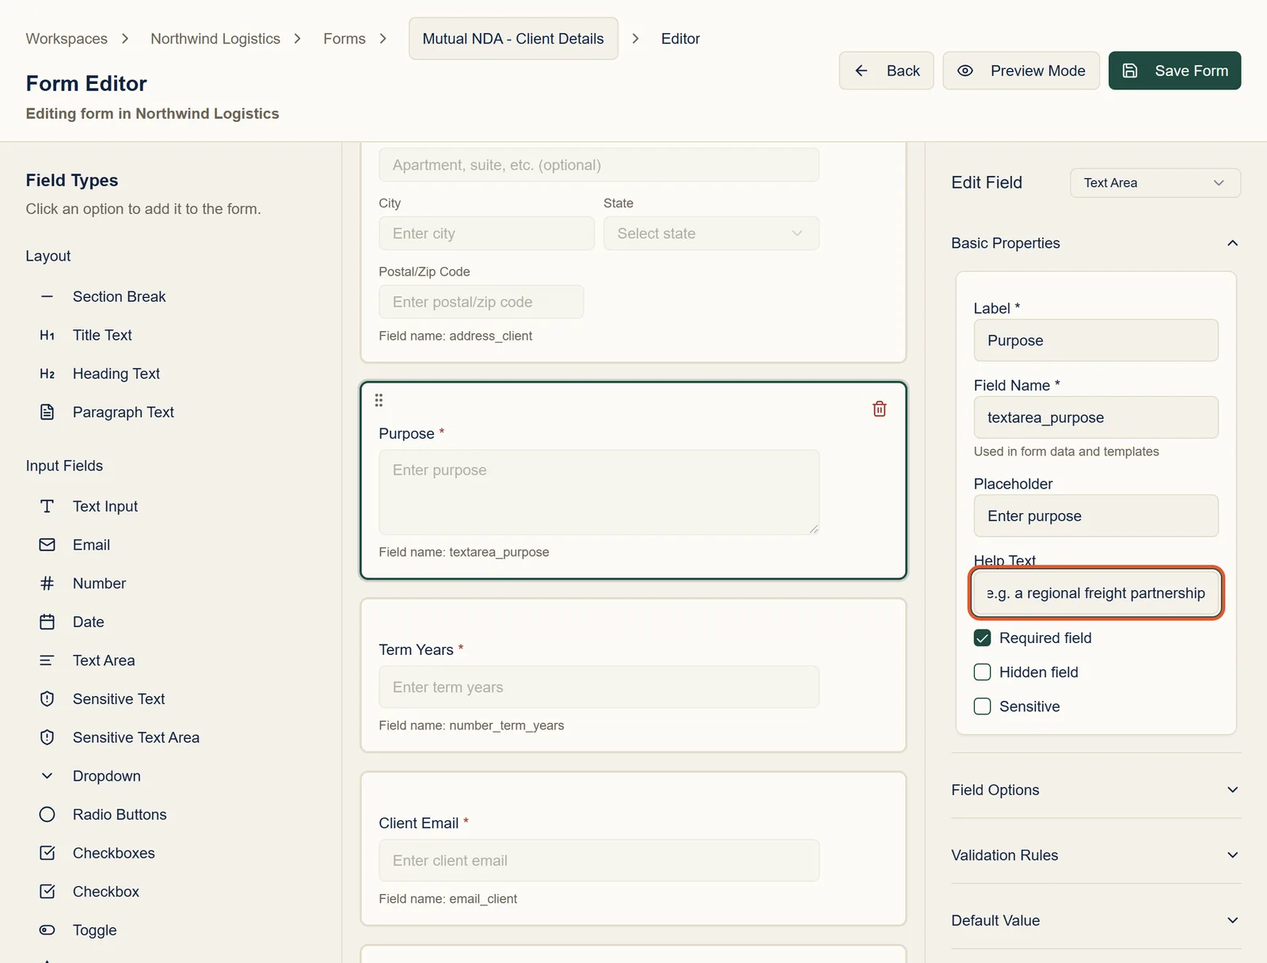
Task: Click the Text Input T icon
Action: [48, 506]
